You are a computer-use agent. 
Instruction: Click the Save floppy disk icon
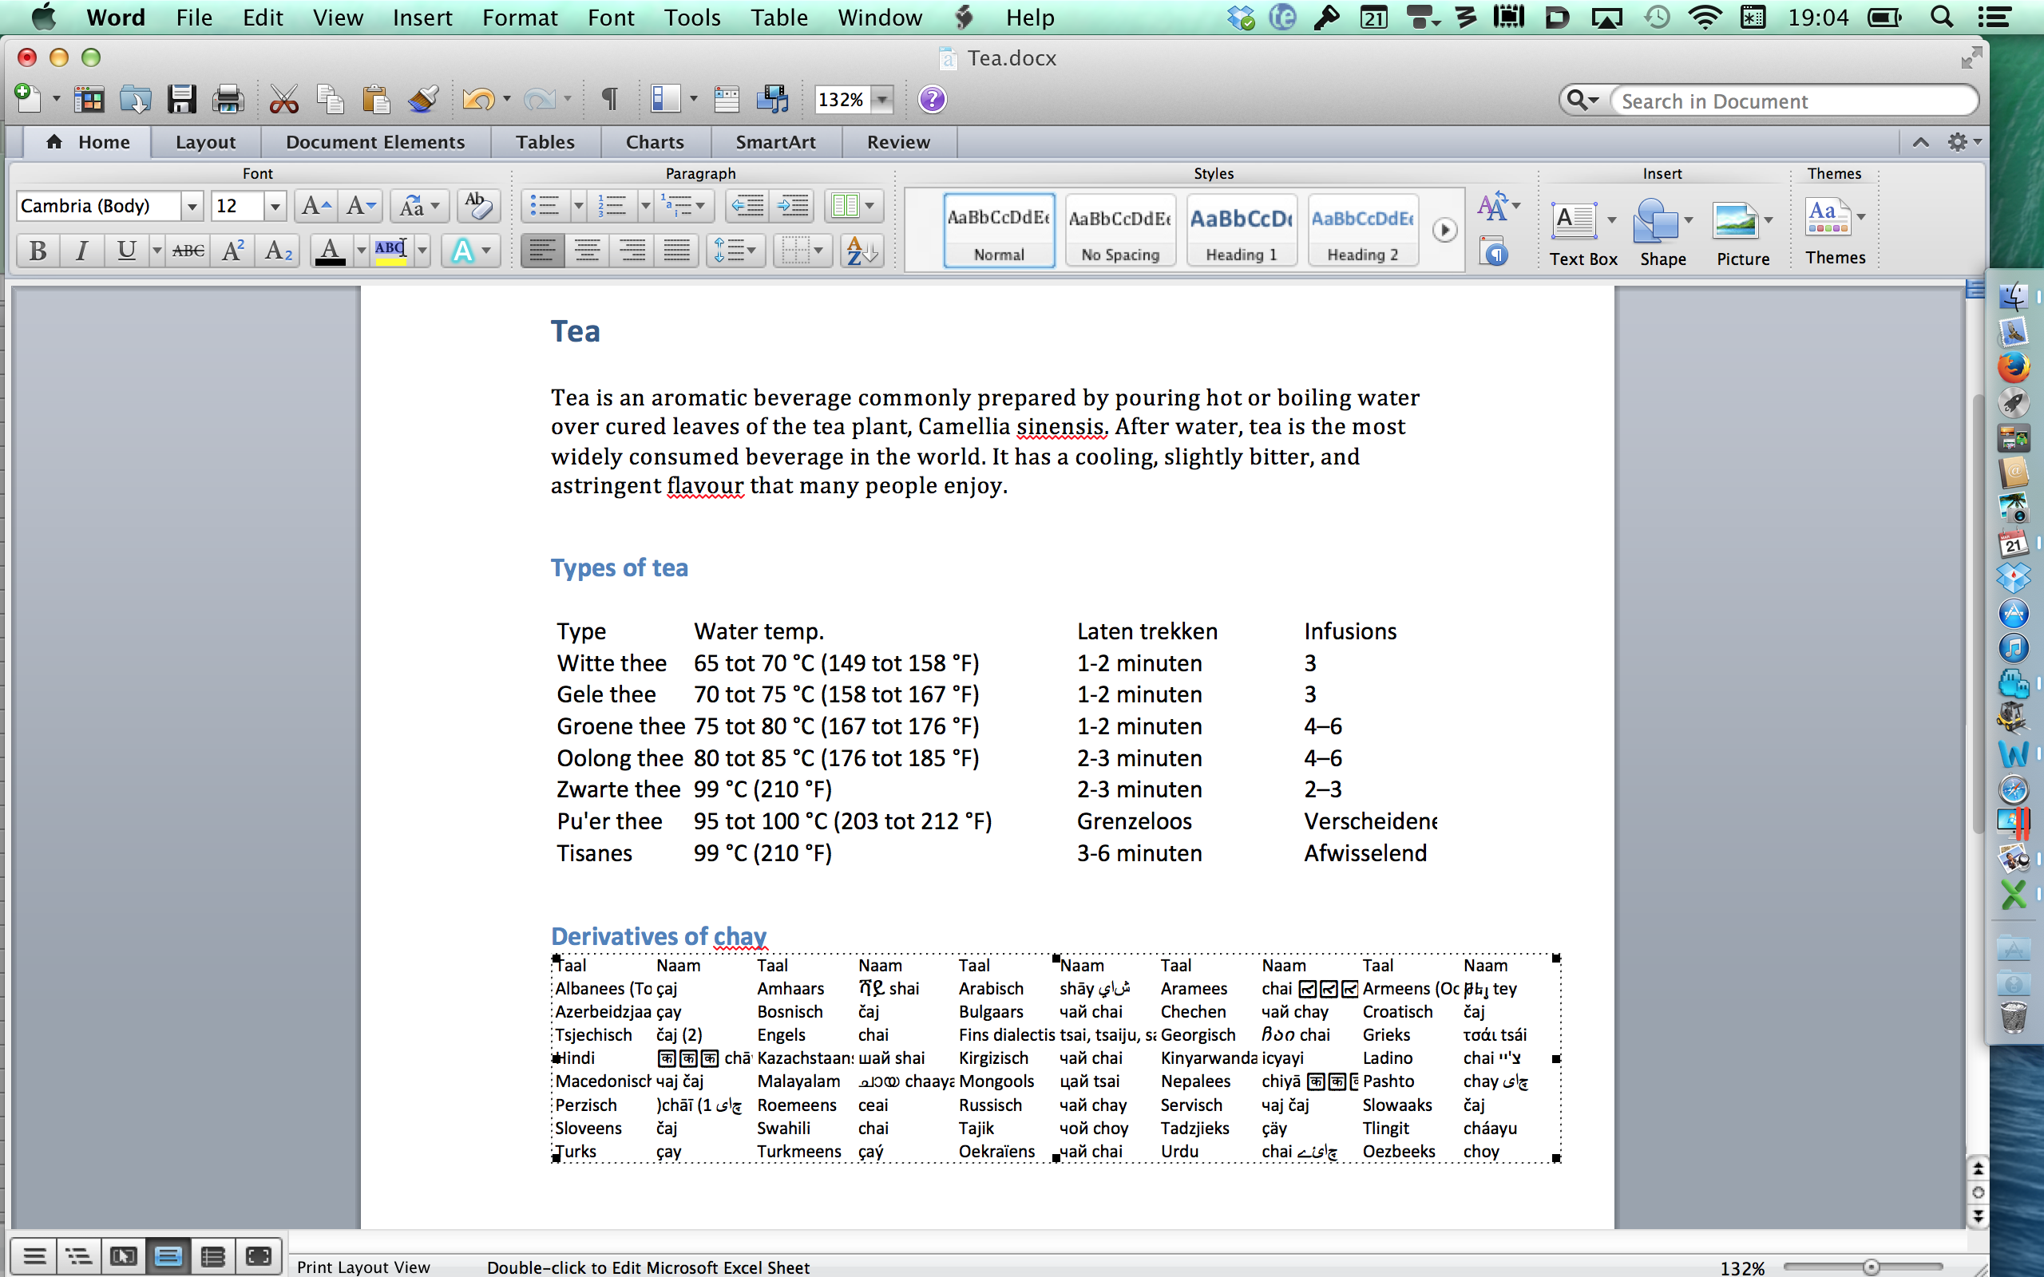181,100
